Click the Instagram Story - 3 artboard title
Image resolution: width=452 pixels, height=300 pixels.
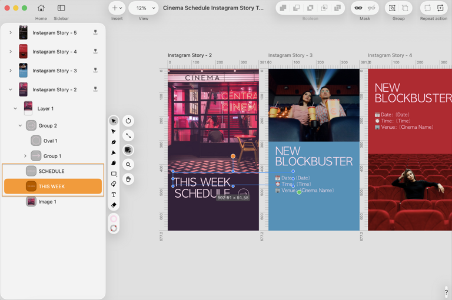point(290,55)
